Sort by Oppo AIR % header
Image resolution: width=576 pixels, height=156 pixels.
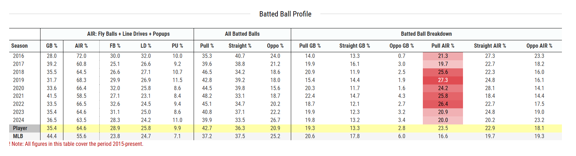point(539,46)
